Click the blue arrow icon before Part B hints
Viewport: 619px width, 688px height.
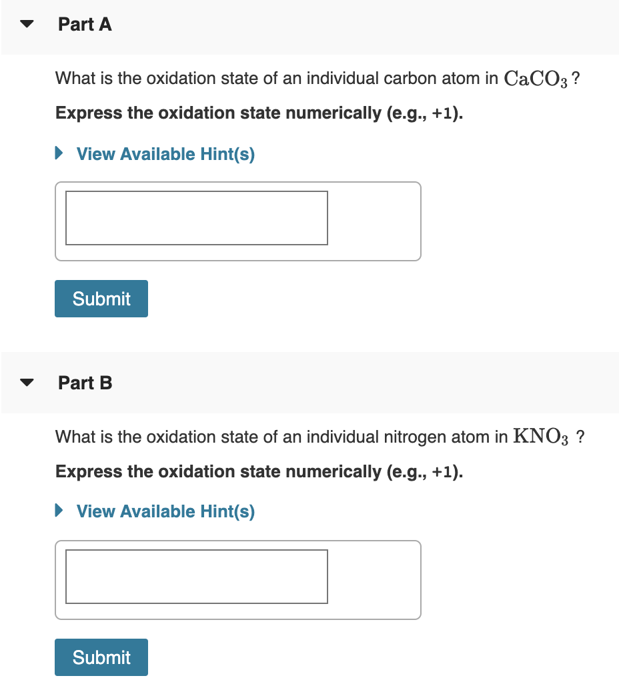point(59,511)
